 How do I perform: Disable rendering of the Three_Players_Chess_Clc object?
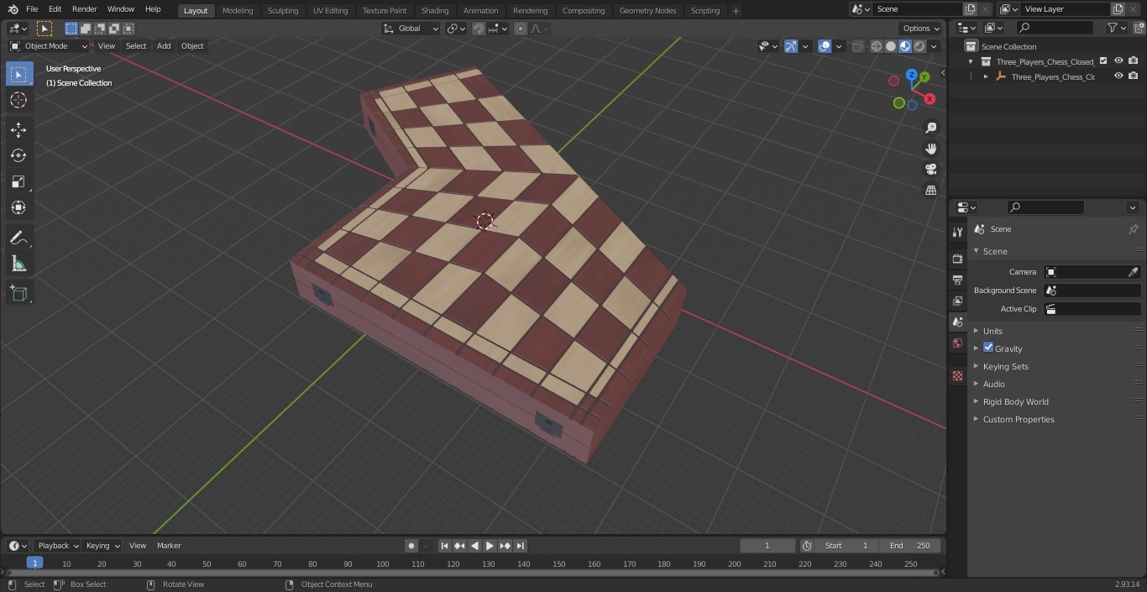1134,76
